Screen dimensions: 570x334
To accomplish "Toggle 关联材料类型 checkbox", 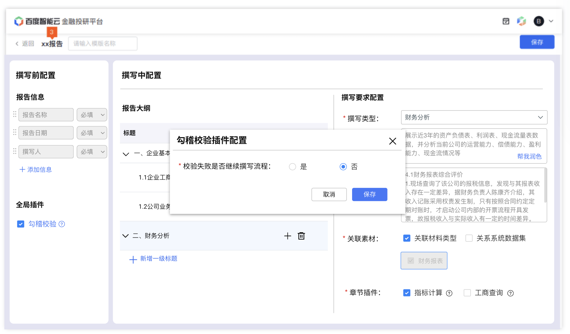I will click(x=407, y=238).
